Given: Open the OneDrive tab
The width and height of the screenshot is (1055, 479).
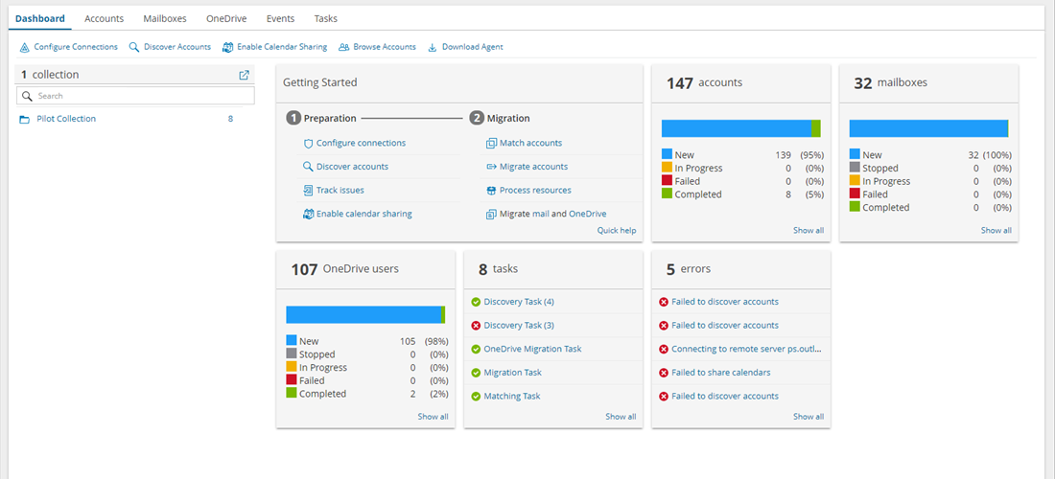Looking at the screenshot, I should [x=226, y=18].
